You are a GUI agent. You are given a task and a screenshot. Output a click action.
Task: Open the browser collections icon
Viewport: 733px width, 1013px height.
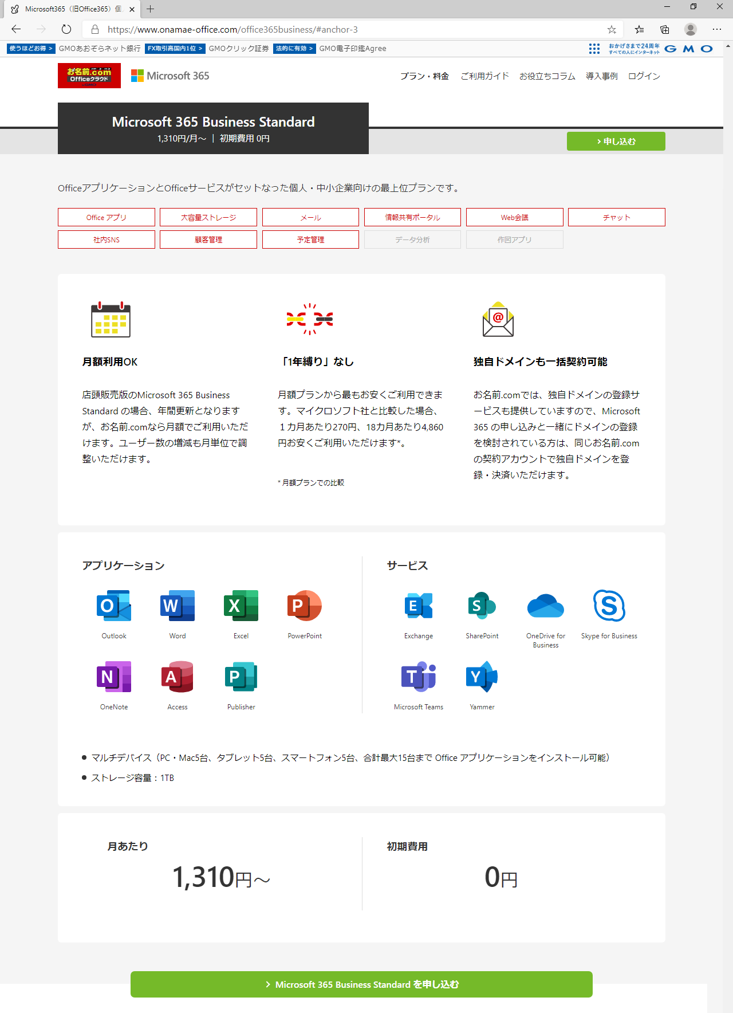pos(665,29)
